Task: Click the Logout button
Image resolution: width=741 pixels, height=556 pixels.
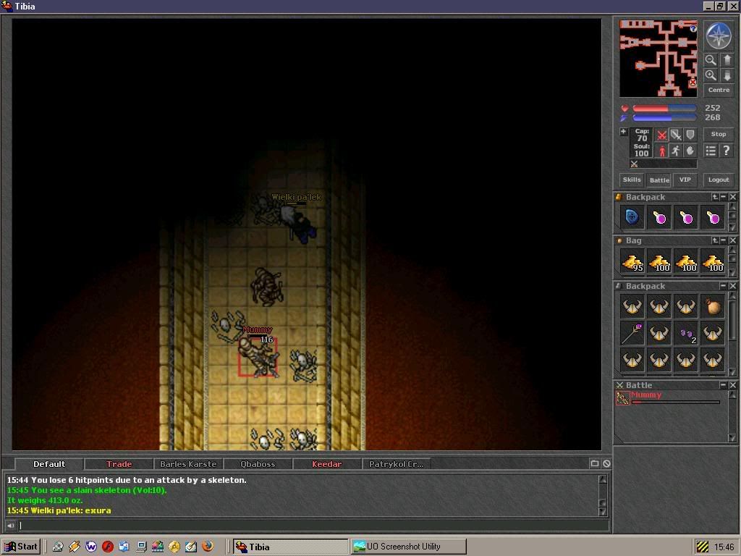Action: tap(719, 180)
